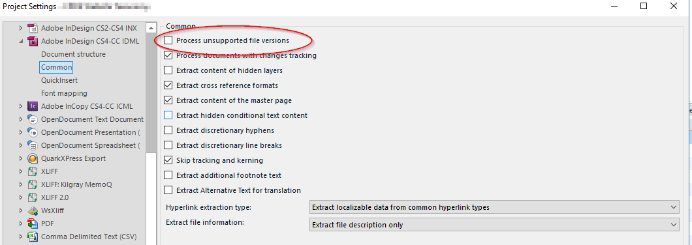The width and height of the screenshot is (692, 245).
Task: Click the file type list scroll-up arrow
Action: [151, 27]
